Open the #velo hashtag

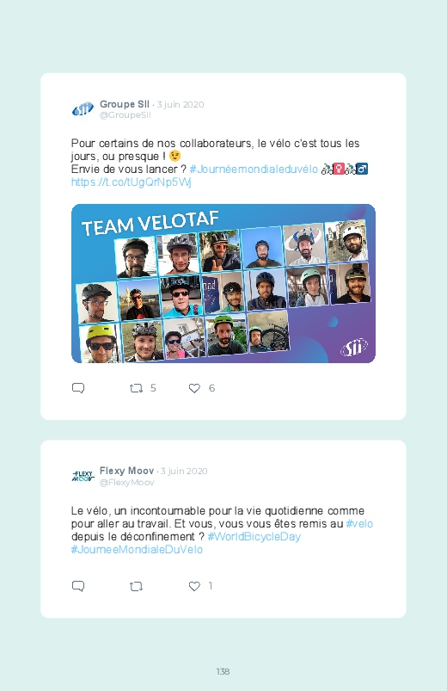(359, 523)
